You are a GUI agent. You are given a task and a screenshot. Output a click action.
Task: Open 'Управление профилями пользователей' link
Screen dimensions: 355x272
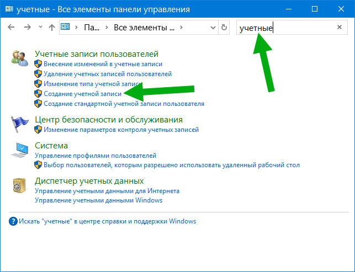[x=96, y=156]
